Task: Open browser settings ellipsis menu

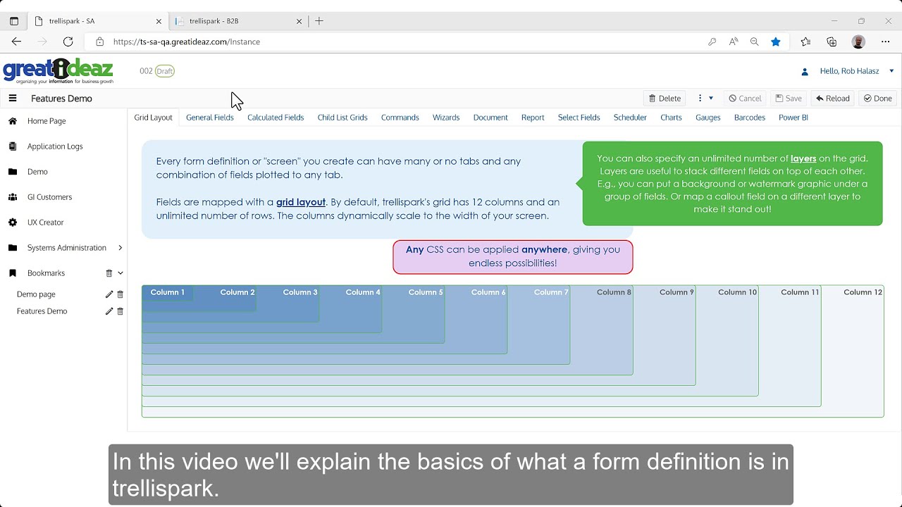Action: click(886, 42)
